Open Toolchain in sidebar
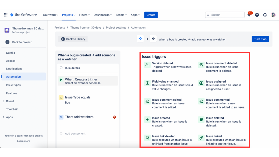The height and width of the screenshot is (157, 279). (x=12, y=109)
